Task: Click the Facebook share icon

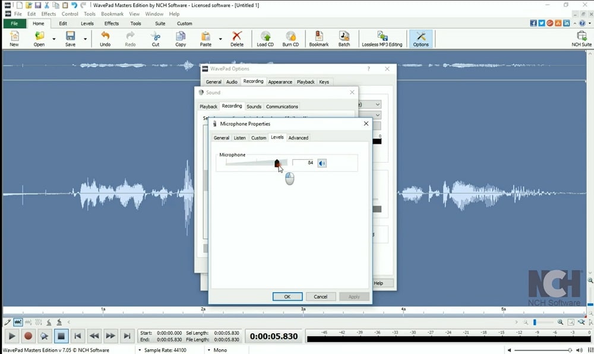Action: [533, 24]
